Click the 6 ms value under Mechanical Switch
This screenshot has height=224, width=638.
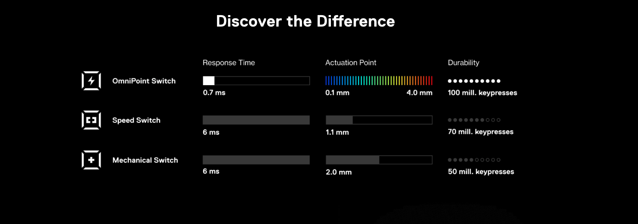pos(211,171)
